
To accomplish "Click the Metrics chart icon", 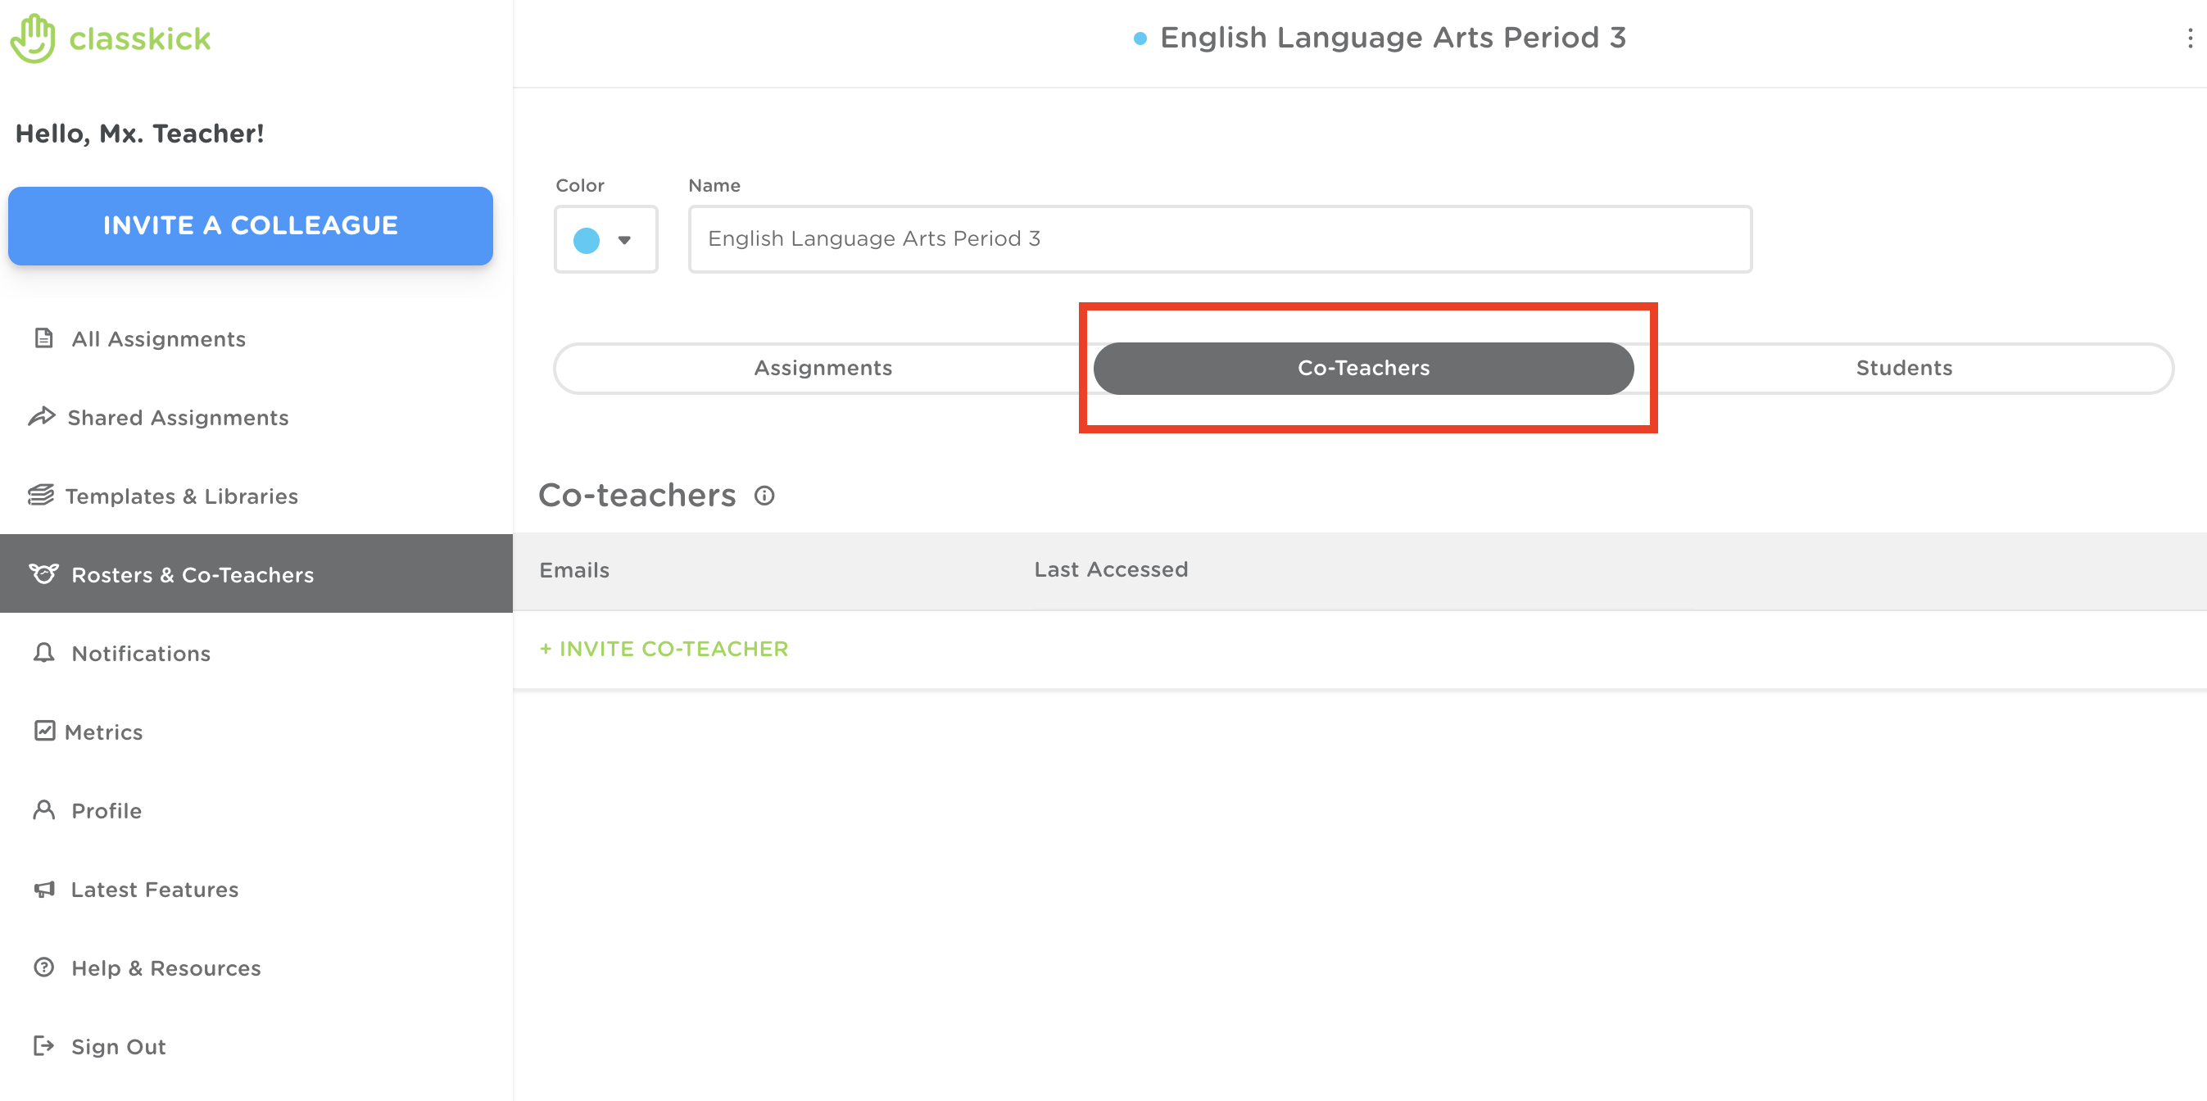I will click(44, 731).
